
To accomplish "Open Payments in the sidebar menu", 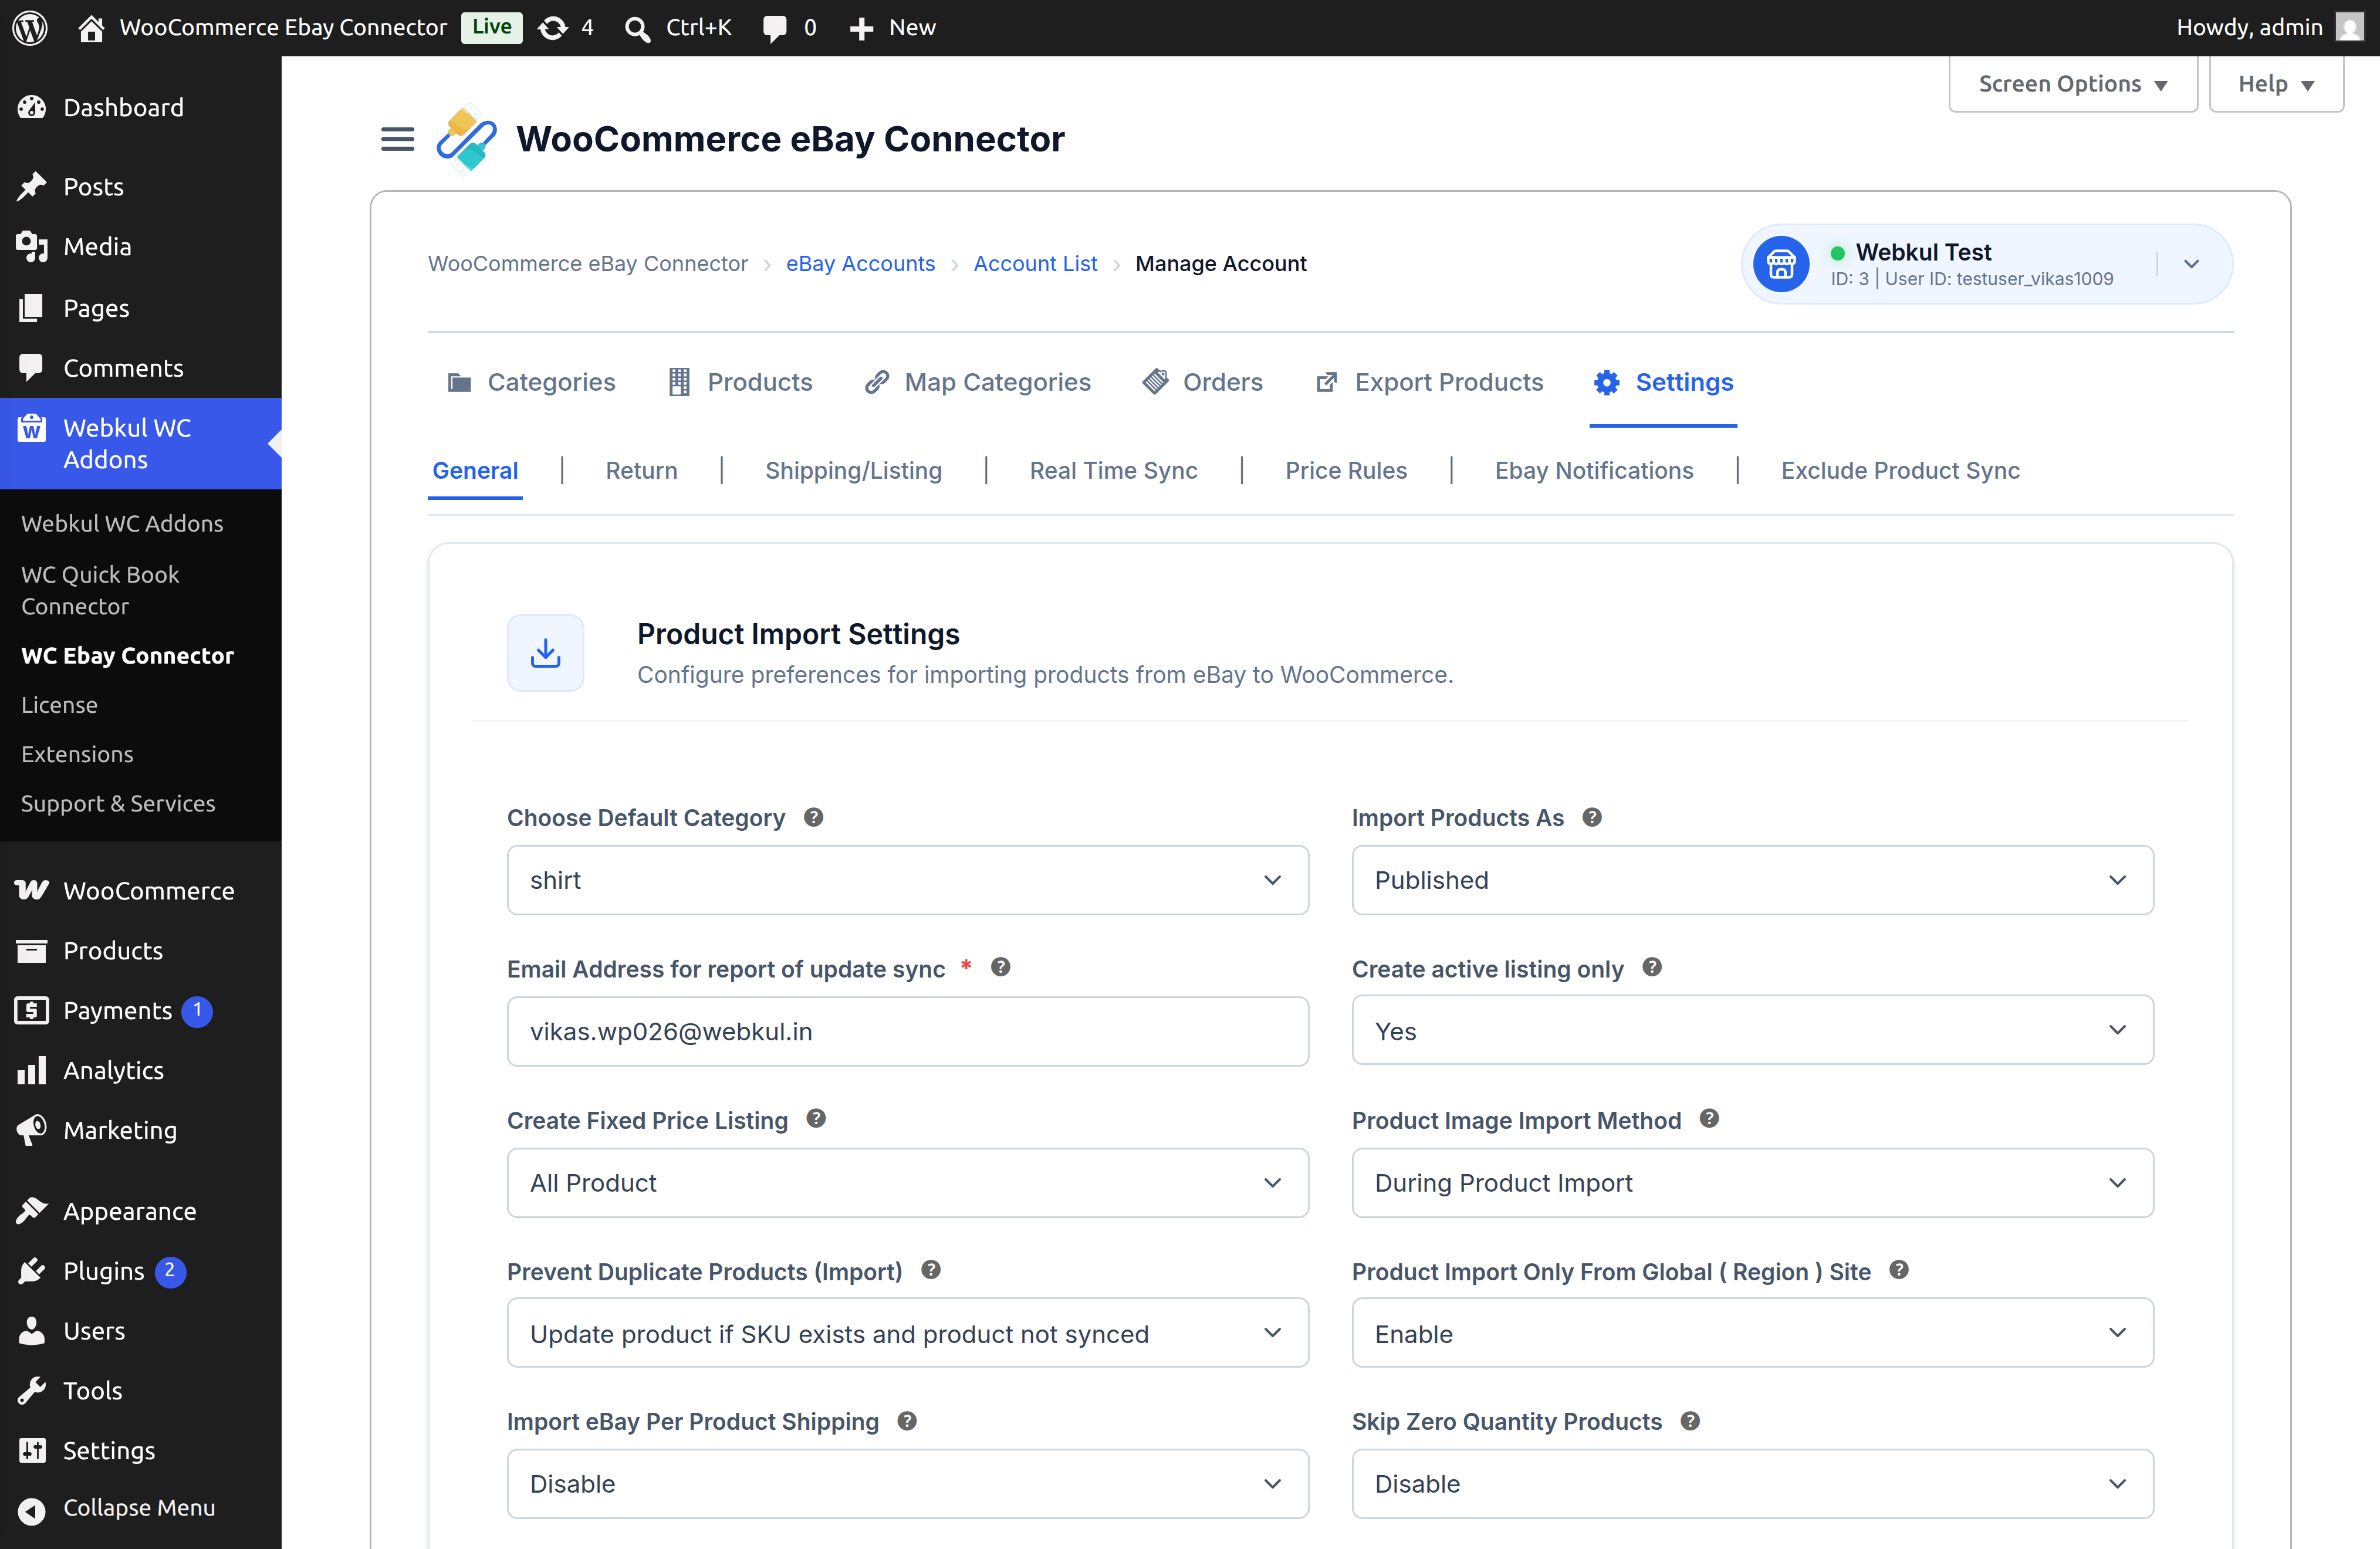I will point(141,1010).
